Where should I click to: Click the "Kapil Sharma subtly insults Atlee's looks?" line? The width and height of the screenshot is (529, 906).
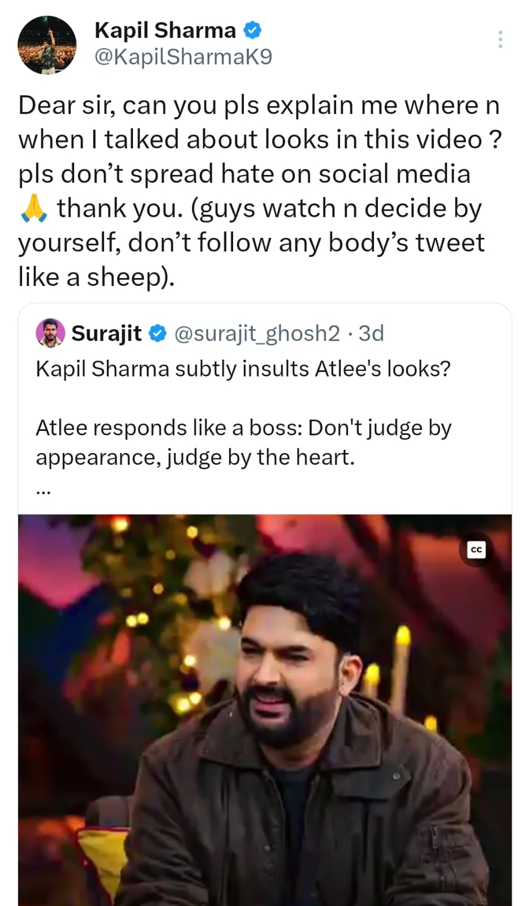(243, 369)
